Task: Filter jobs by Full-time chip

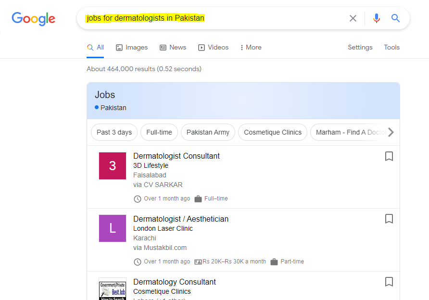Action: point(159,132)
